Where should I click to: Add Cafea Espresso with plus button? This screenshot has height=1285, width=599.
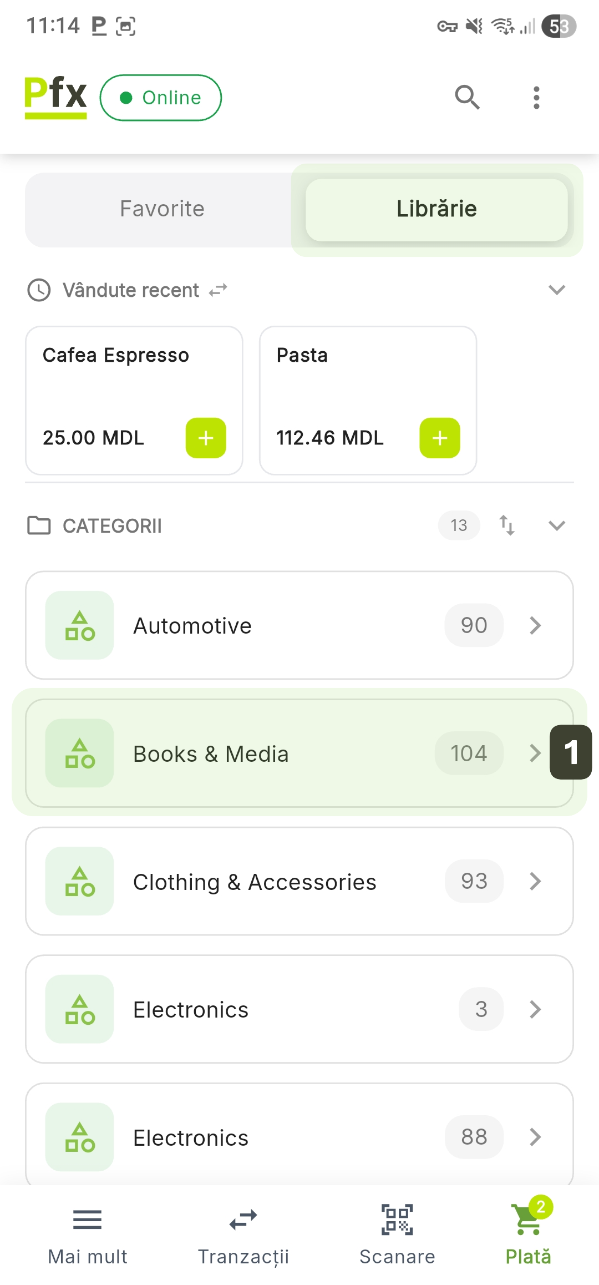[x=206, y=438]
